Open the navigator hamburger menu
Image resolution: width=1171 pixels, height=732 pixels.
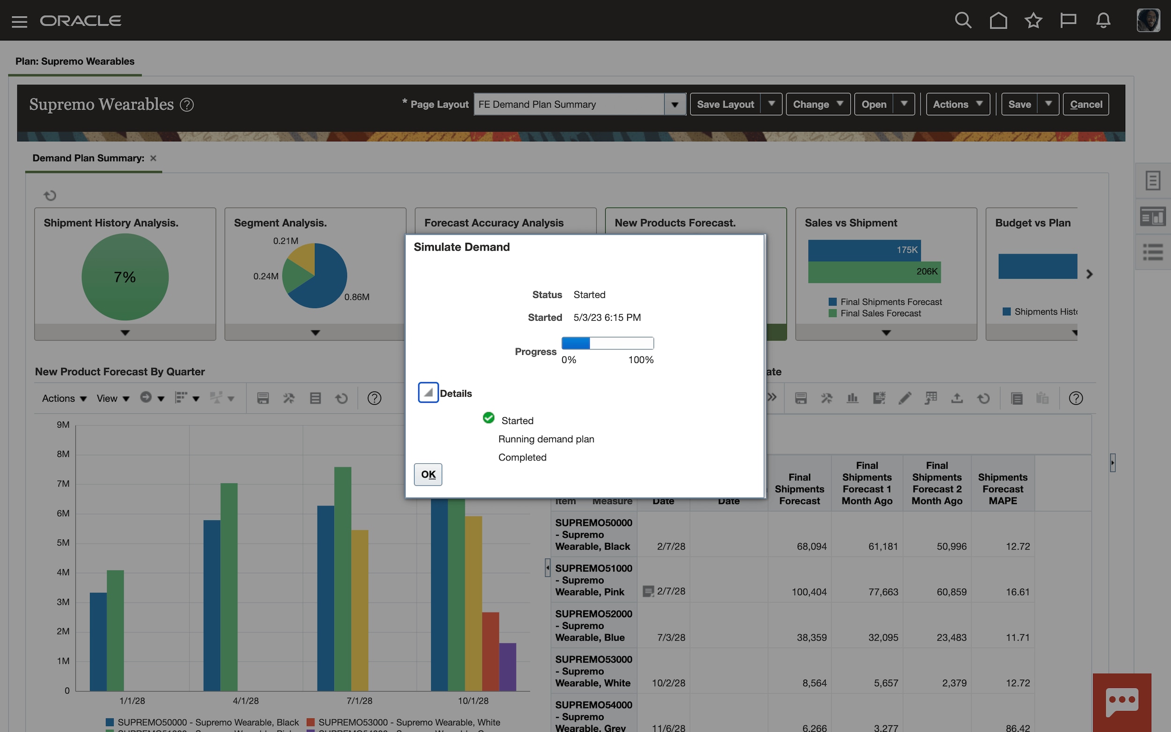click(19, 21)
